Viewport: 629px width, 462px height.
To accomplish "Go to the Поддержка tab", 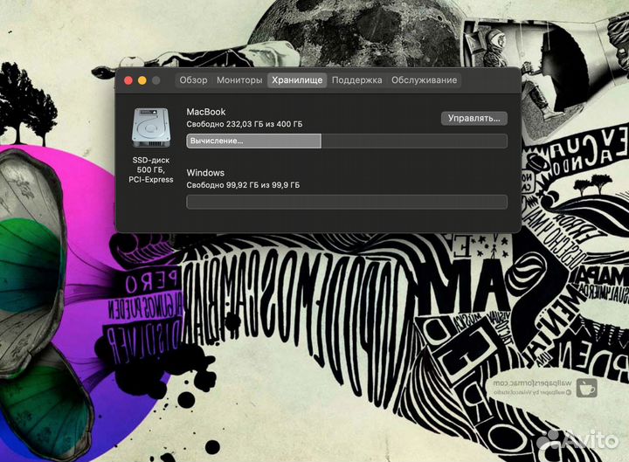I will tap(356, 80).
